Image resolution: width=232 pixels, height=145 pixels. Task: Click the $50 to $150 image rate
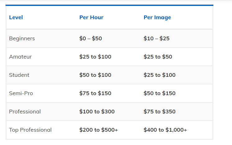tap(160, 93)
